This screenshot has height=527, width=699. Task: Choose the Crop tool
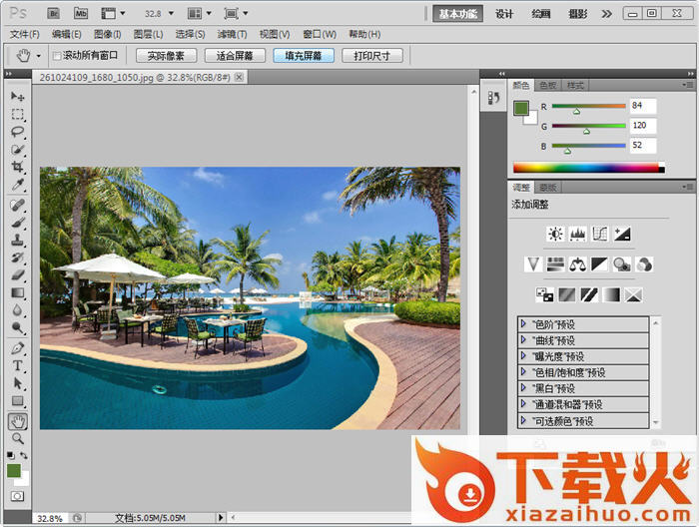click(18, 168)
